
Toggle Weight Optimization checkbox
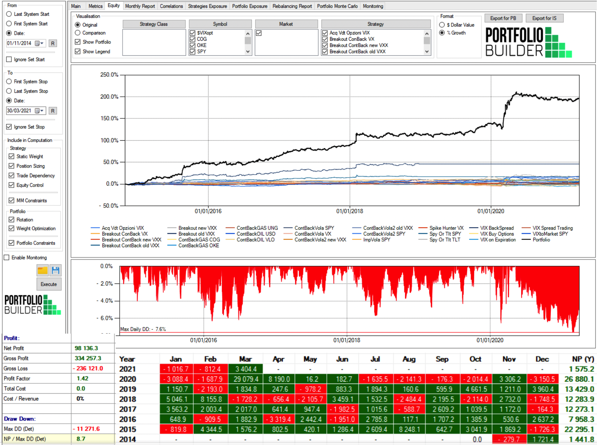coord(11,228)
